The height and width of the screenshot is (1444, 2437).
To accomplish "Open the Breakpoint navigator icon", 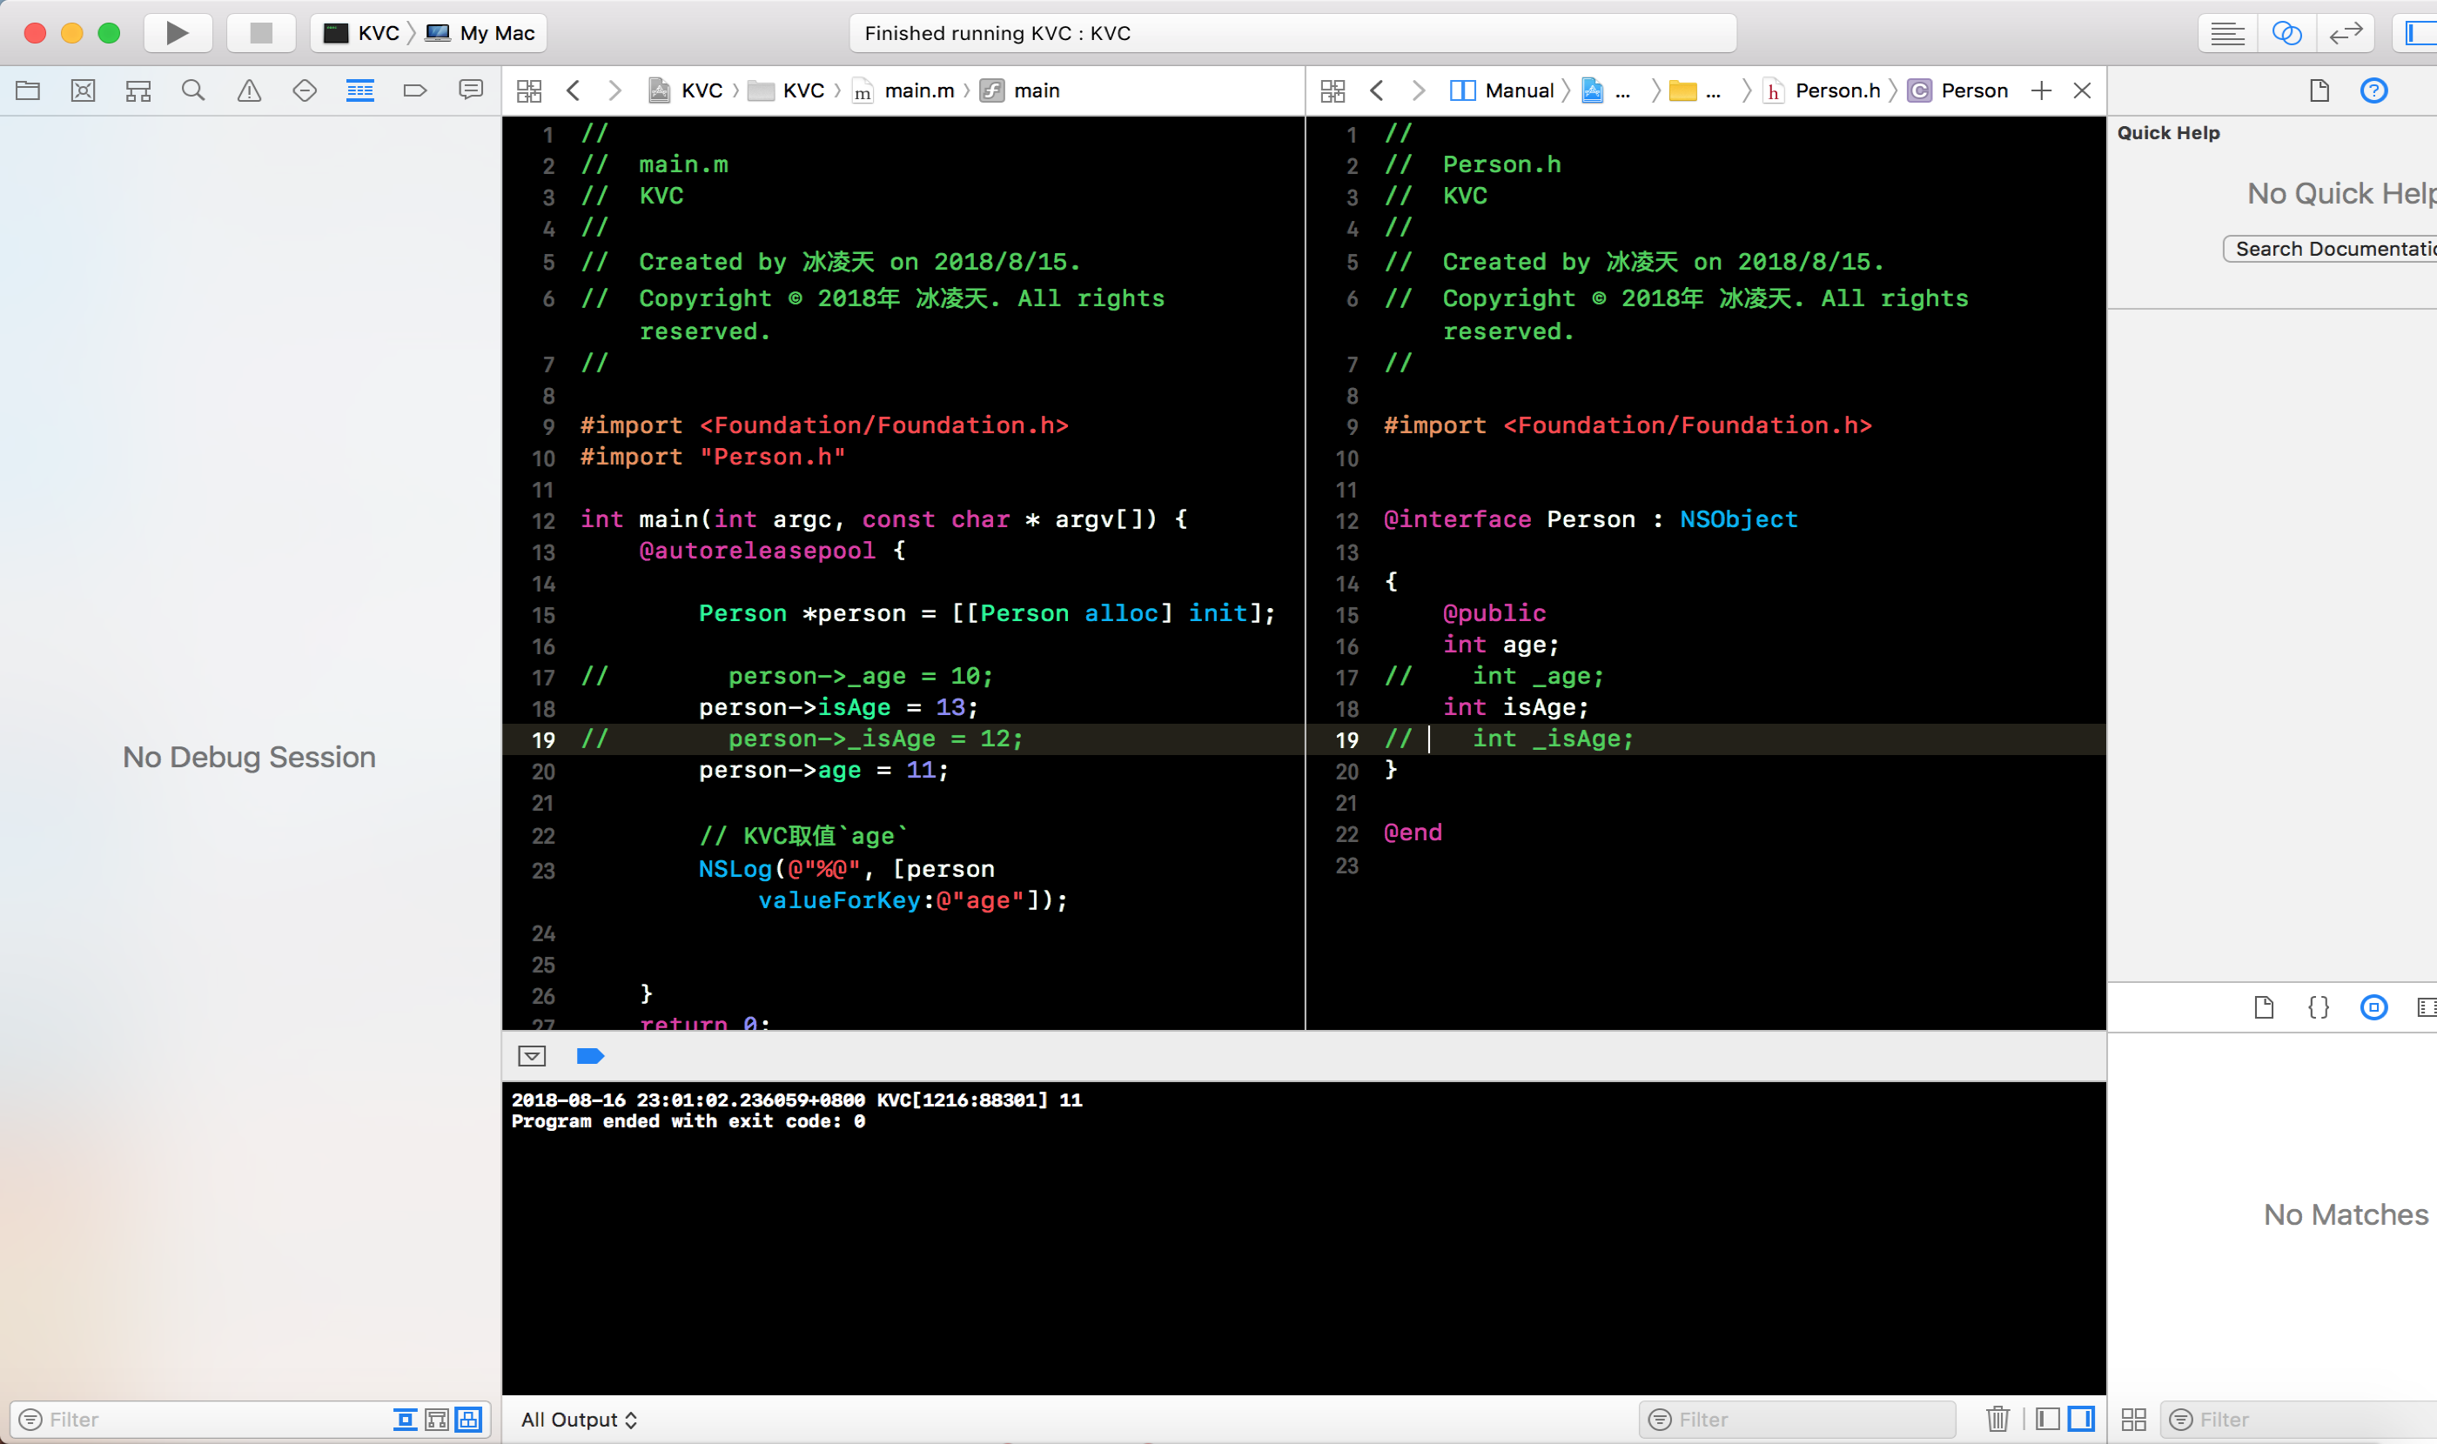I will [415, 90].
